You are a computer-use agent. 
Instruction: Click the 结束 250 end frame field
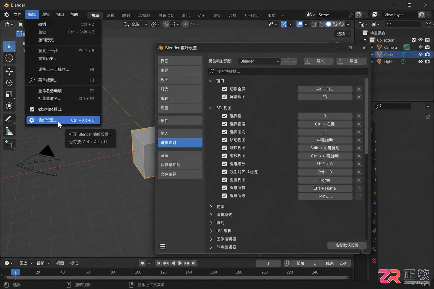point(336,263)
